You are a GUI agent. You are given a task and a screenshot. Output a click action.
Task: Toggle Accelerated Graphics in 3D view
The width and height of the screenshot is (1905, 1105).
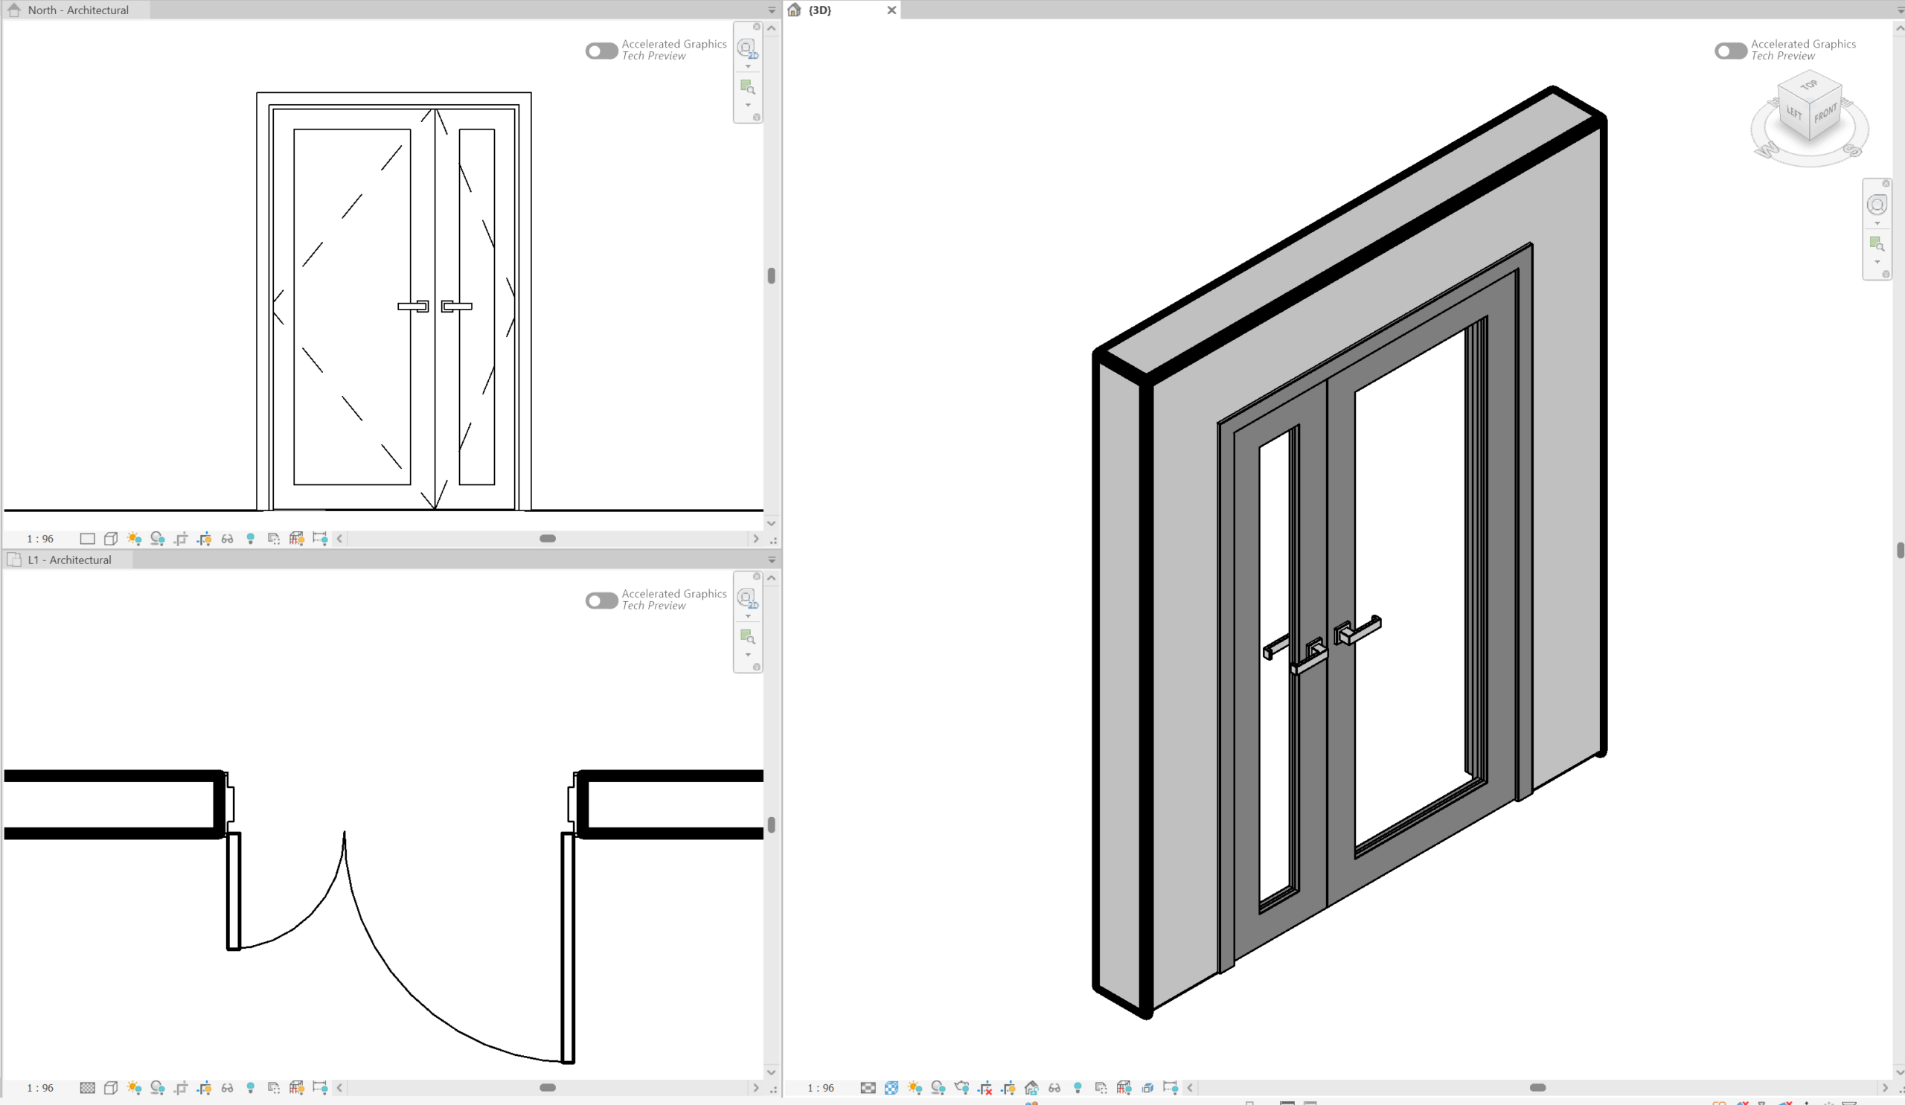(x=1730, y=51)
